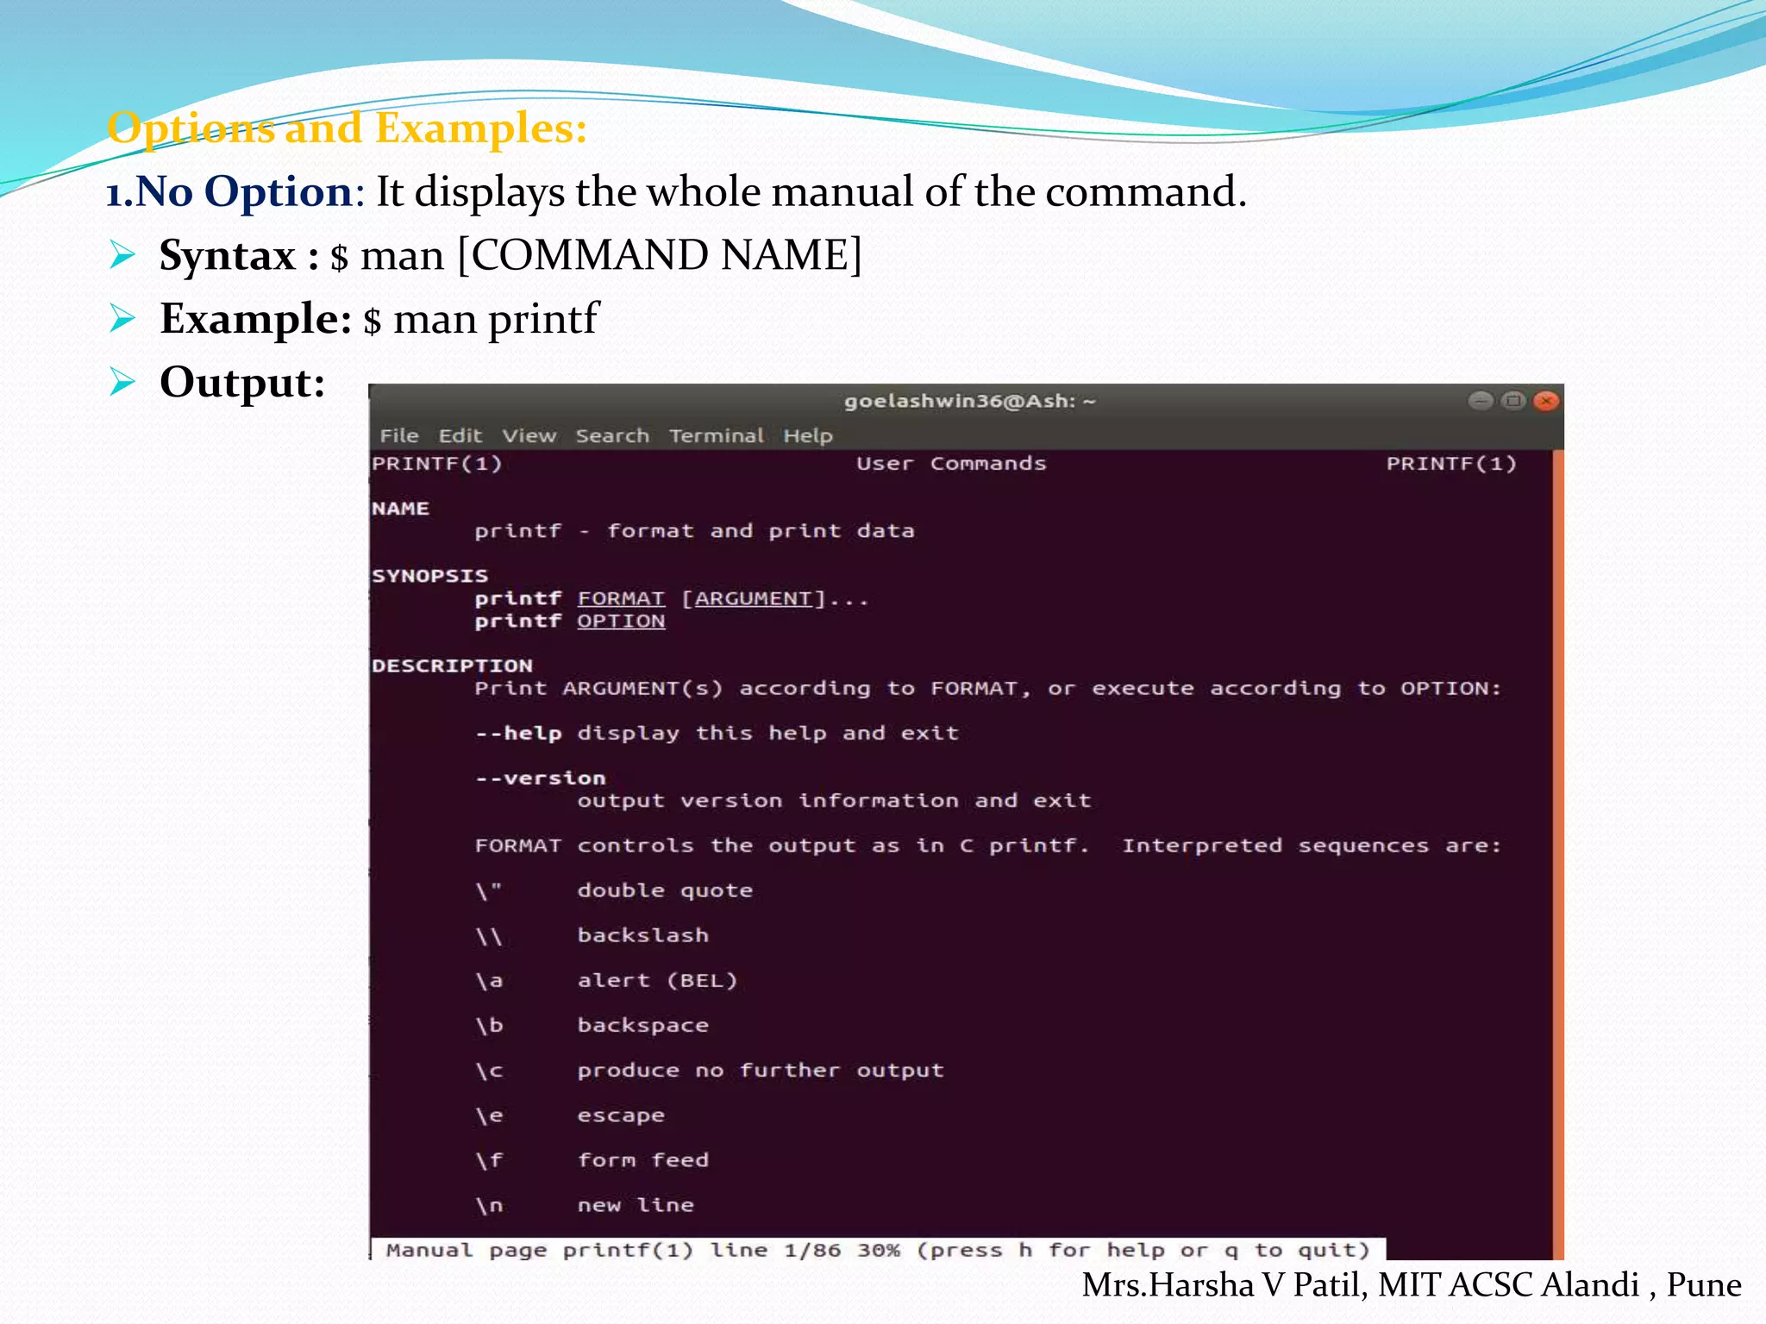Click the underlined FORMAT word in synopsis

pos(621,598)
